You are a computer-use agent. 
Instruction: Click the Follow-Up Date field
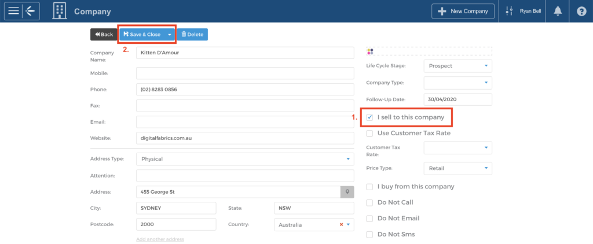point(458,99)
